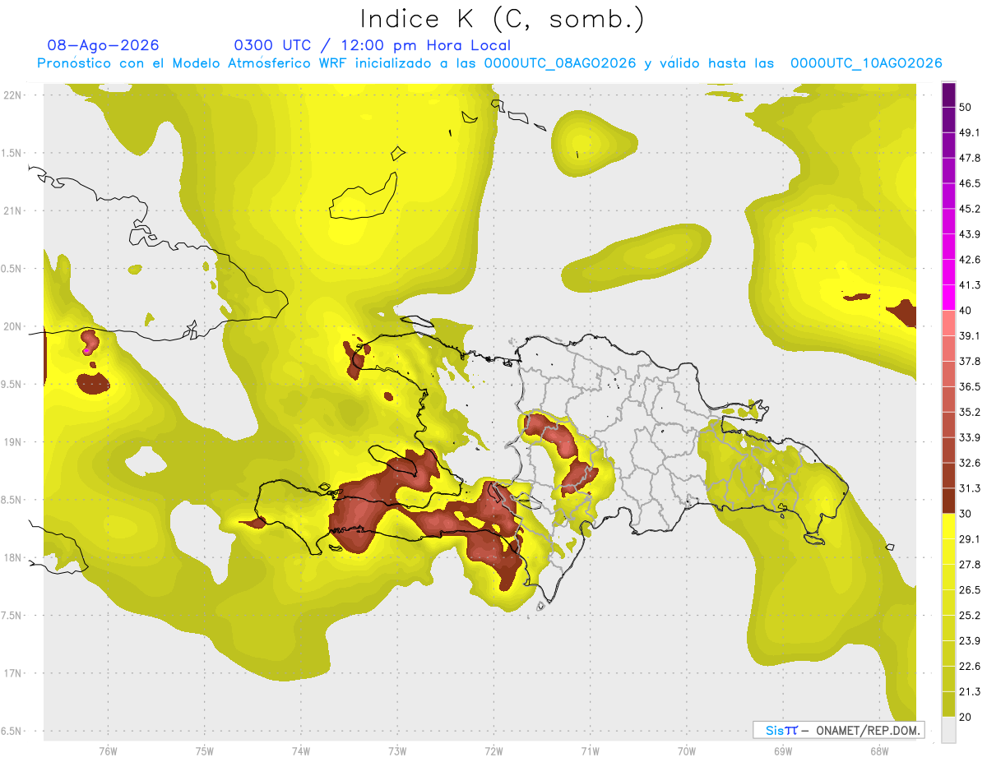Click the "46.5" color scale label
This screenshot has height=762, width=987.
(x=970, y=183)
